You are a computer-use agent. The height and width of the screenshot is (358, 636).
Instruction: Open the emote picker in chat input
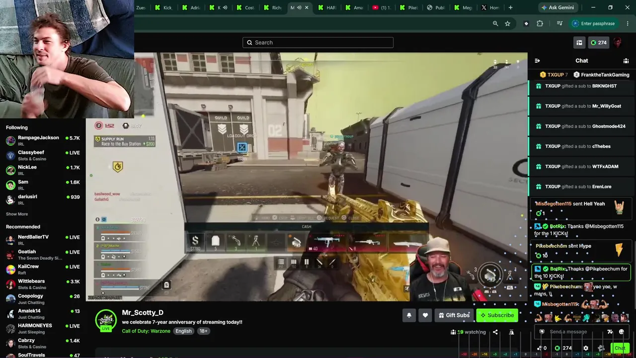621,332
